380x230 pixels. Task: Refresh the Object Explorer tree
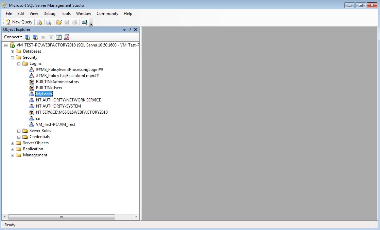tap(58, 37)
